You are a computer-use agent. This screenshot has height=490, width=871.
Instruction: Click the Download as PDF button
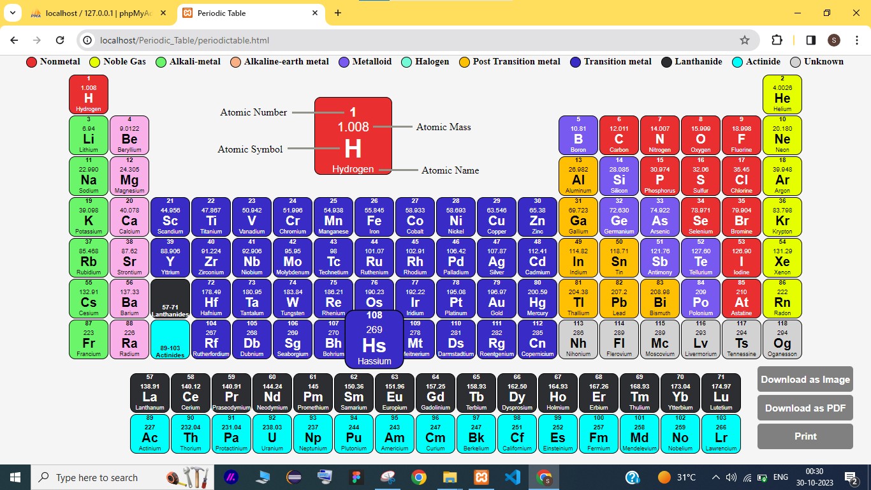pos(805,408)
